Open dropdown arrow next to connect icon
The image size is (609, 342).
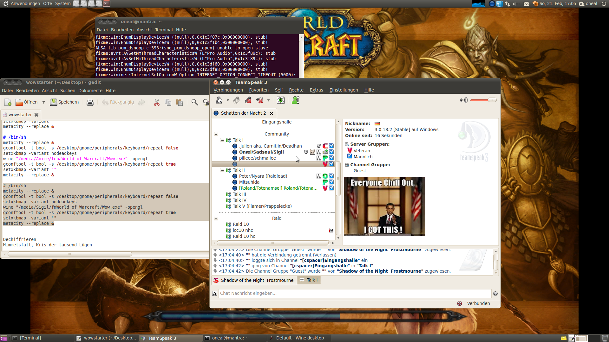coord(228,100)
